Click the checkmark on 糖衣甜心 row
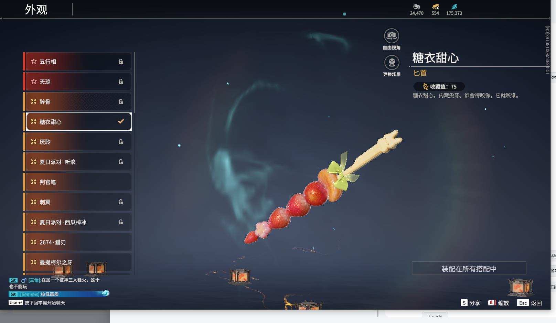This screenshot has width=556, height=323. click(x=121, y=121)
